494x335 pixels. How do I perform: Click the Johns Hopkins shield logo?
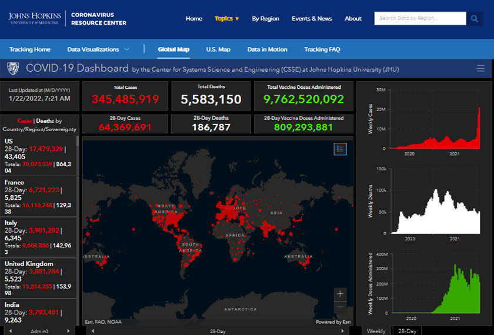coord(12,69)
